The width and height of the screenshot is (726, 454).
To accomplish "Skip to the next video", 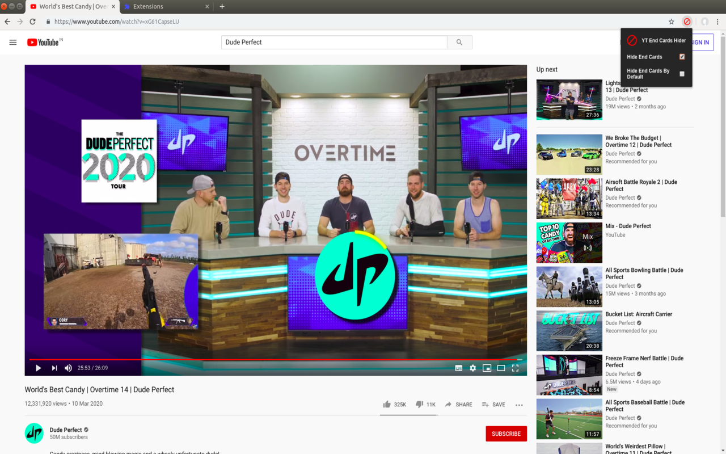I will coord(54,368).
